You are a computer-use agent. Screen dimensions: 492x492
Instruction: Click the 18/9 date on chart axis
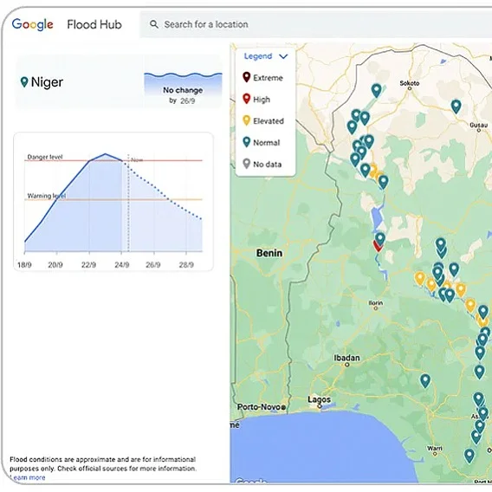[24, 265]
